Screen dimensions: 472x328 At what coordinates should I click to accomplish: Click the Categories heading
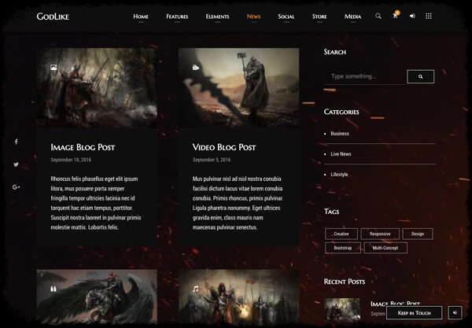point(341,112)
